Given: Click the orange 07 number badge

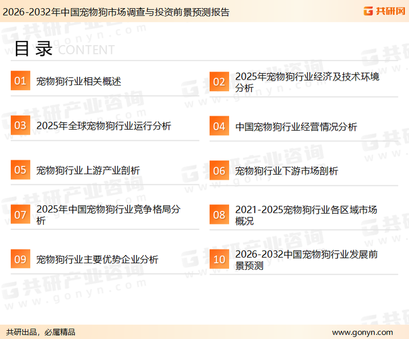Looking at the screenshot, I should point(20,214).
